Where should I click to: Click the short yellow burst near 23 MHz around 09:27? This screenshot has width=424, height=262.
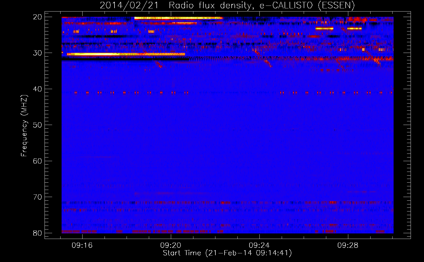(324, 28)
